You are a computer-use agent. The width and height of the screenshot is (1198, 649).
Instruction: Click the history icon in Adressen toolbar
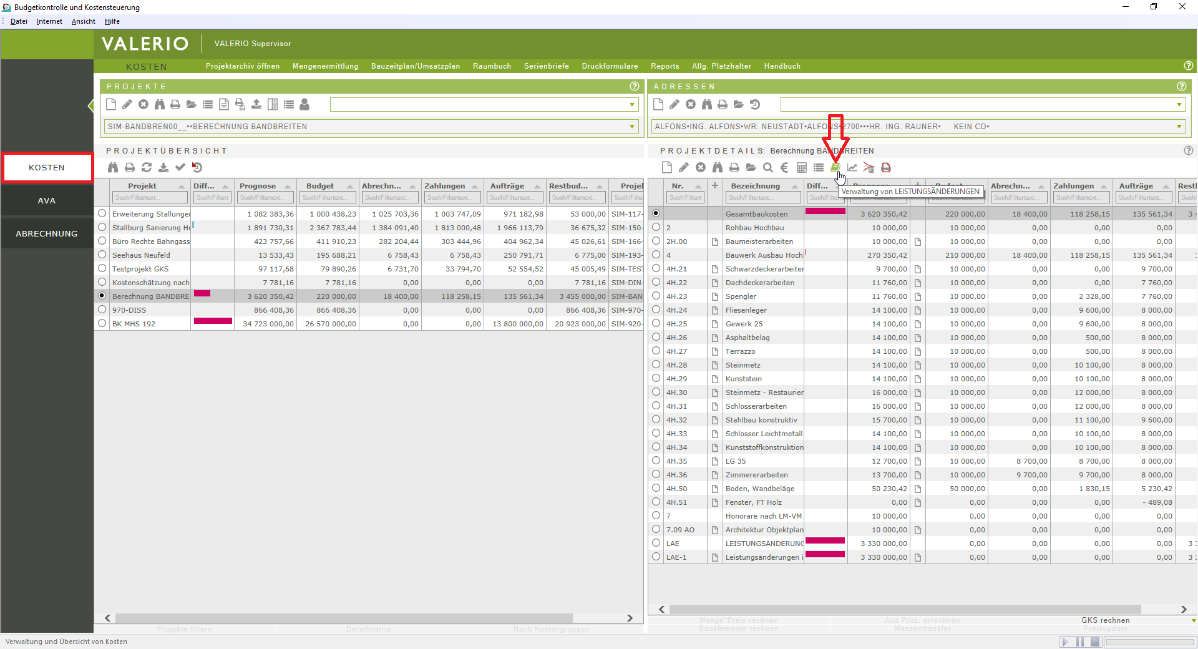click(x=755, y=104)
